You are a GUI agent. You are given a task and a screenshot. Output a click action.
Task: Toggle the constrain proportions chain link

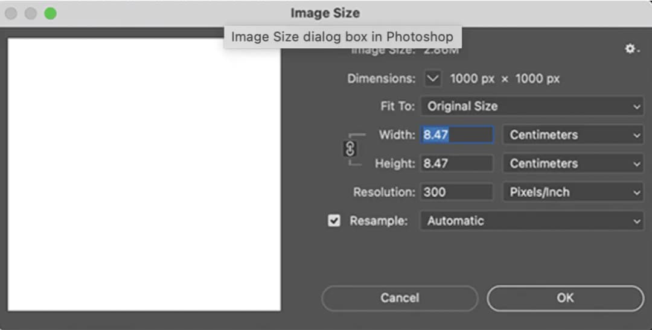tap(350, 149)
